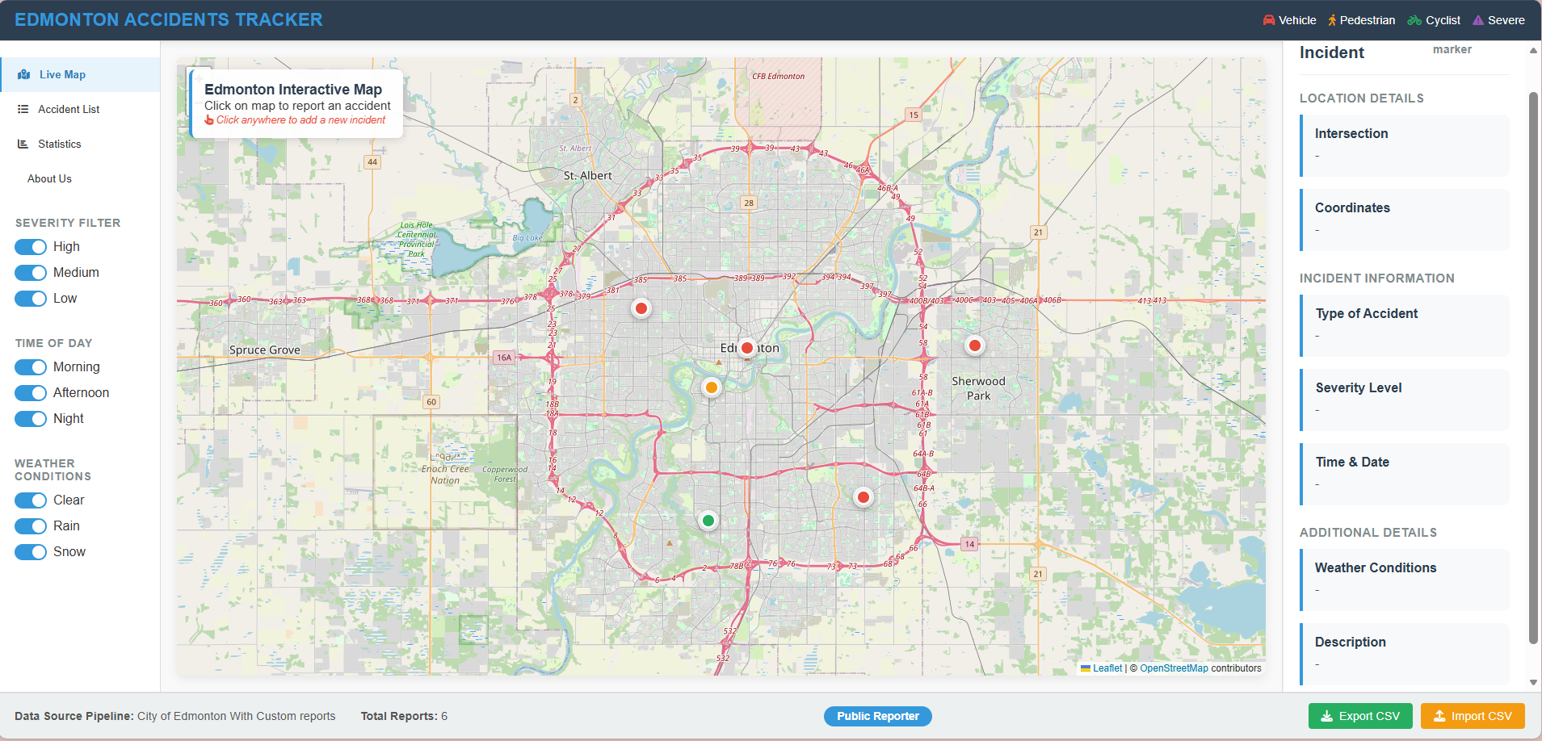1542x741 pixels.
Task: Toggle the High severity filter
Action: (x=31, y=247)
